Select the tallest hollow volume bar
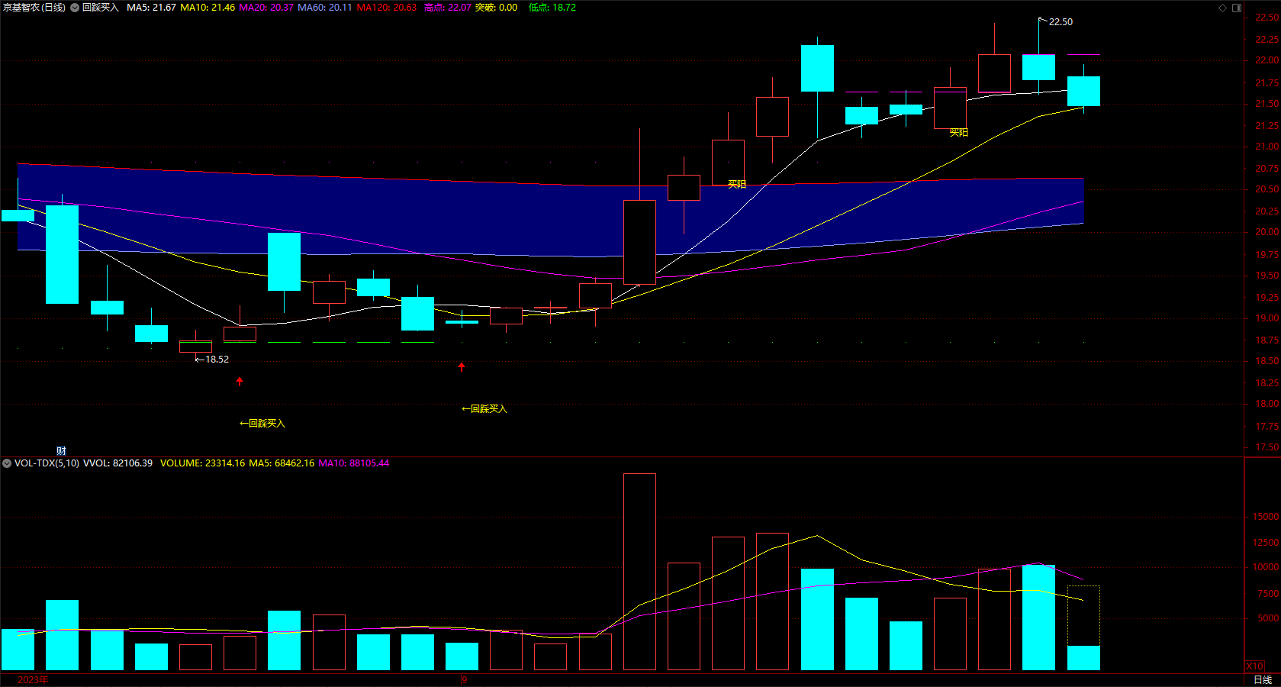This screenshot has height=687, width=1281. [x=639, y=572]
